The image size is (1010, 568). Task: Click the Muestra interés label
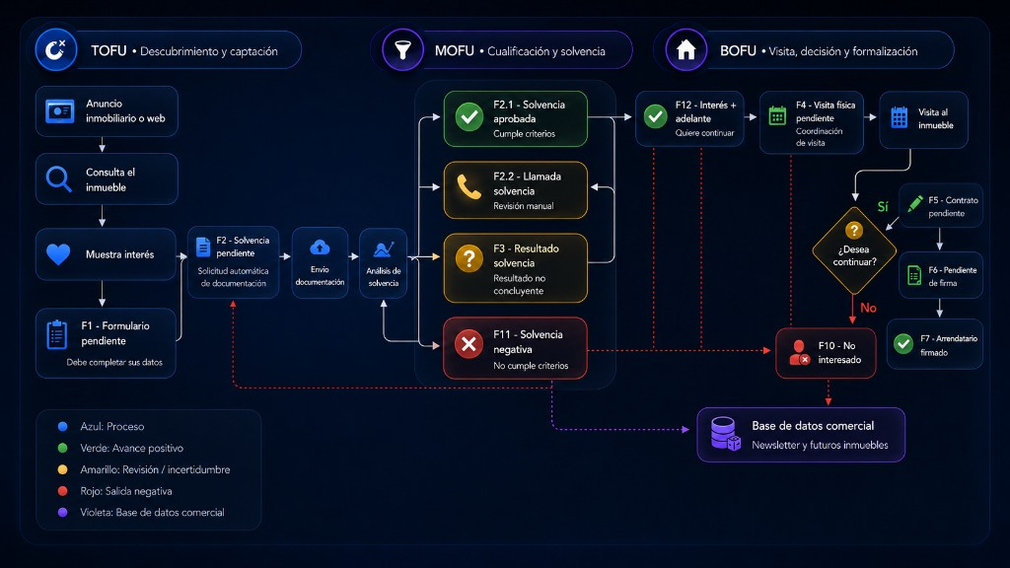119,254
